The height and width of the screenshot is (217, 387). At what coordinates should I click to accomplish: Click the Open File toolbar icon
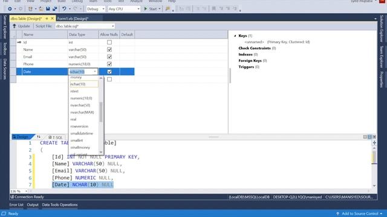tap(41, 9)
